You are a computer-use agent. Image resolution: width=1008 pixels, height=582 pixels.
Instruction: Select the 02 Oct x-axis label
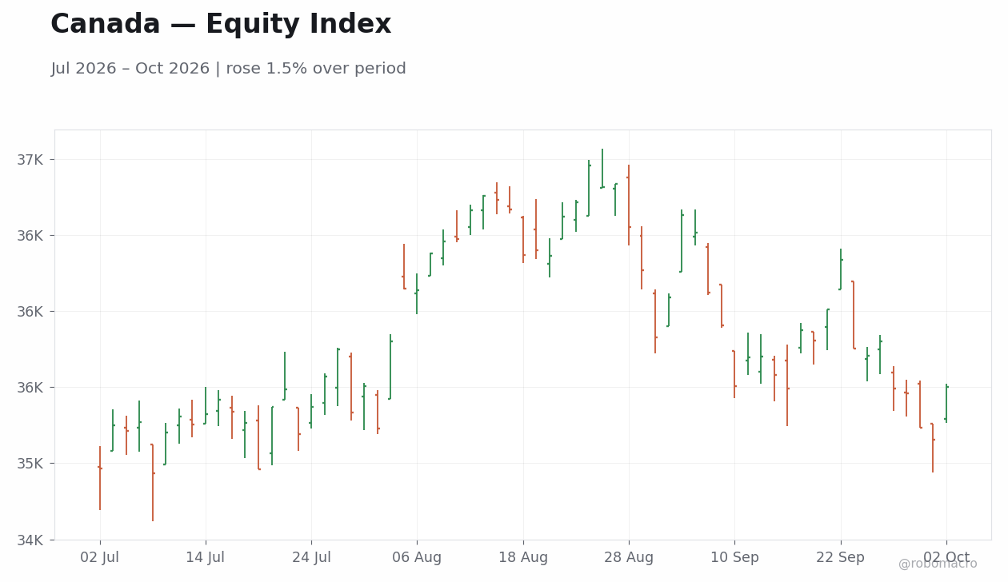pyautogui.click(x=946, y=558)
